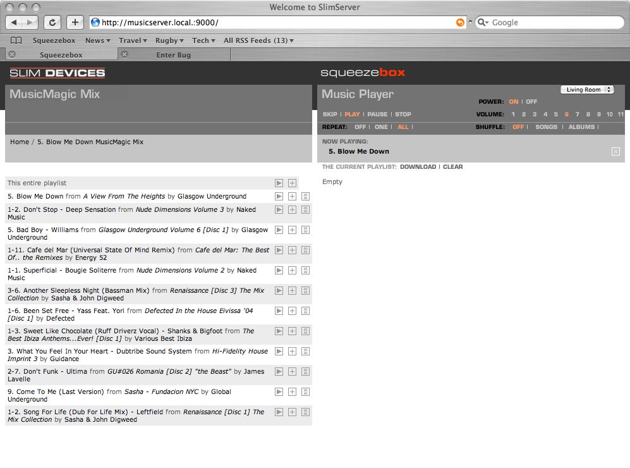Click the orange RSS snapback icon
630x468 pixels.
460,23
